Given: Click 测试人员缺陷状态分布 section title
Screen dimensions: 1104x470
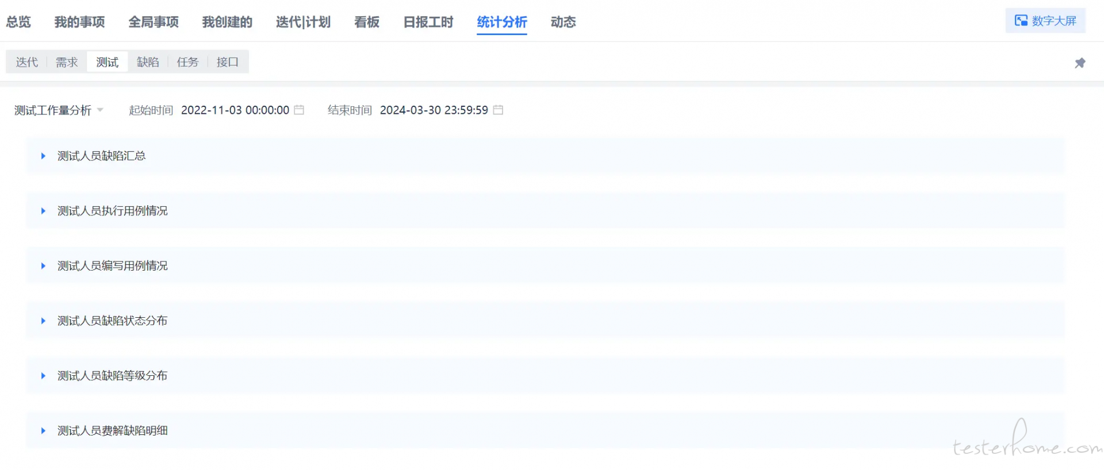Looking at the screenshot, I should [113, 321].
